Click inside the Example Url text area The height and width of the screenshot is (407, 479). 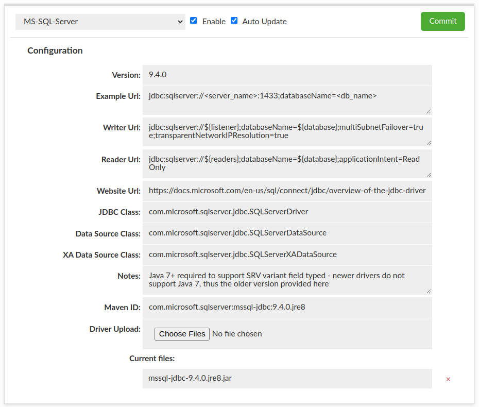(x=287, y=100)
